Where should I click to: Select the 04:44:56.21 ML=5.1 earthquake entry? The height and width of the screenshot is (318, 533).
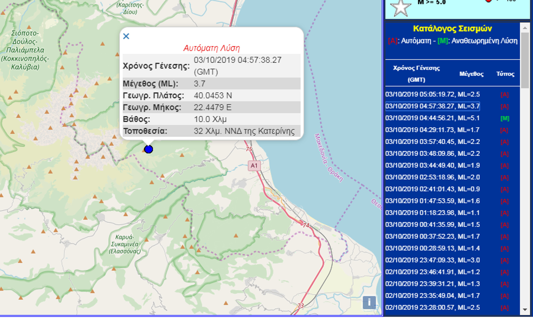click(432, 118)
